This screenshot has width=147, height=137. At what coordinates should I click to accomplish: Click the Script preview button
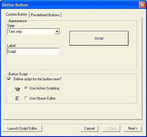(99, 38)
